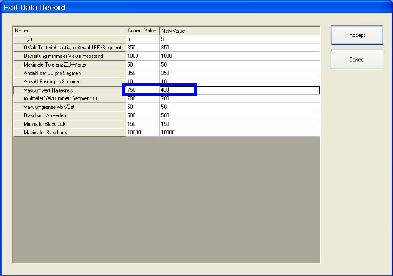Select 'Minimaler Blasdruck' row
Image resolution: width=393 pixels, height=276 pixels.
tap(69, 124)
